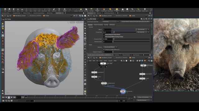Select the guidegroom1 node in network
The image size is (199, 111).
coord(104,83)
